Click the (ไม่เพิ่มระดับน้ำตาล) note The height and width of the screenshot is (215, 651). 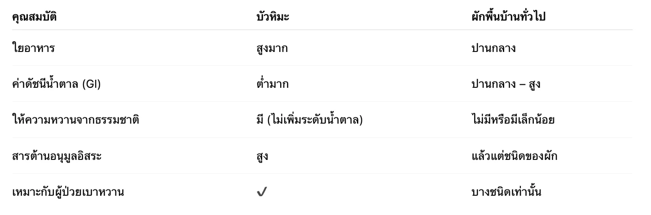314,120
